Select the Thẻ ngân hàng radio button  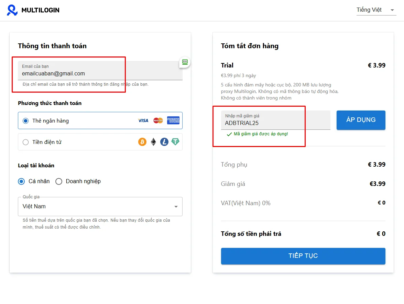pyautogui.click(x=25, y=121)
